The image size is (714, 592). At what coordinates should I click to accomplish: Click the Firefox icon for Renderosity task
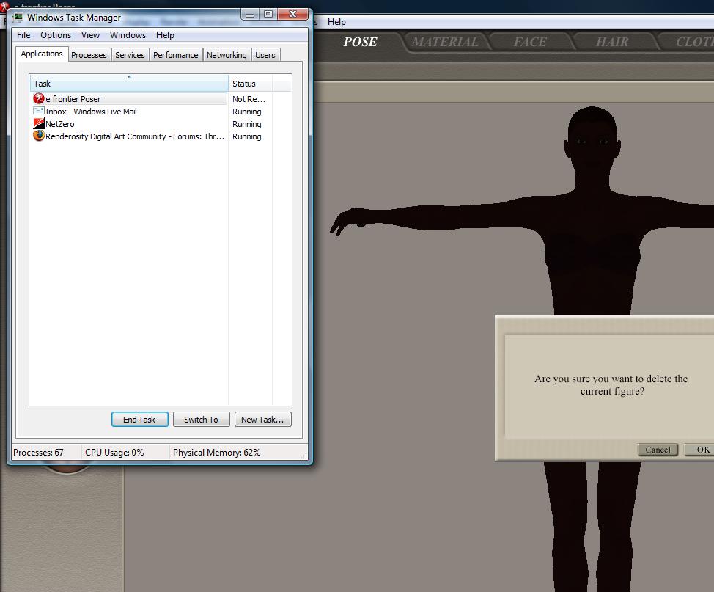(x=40, y=136)
